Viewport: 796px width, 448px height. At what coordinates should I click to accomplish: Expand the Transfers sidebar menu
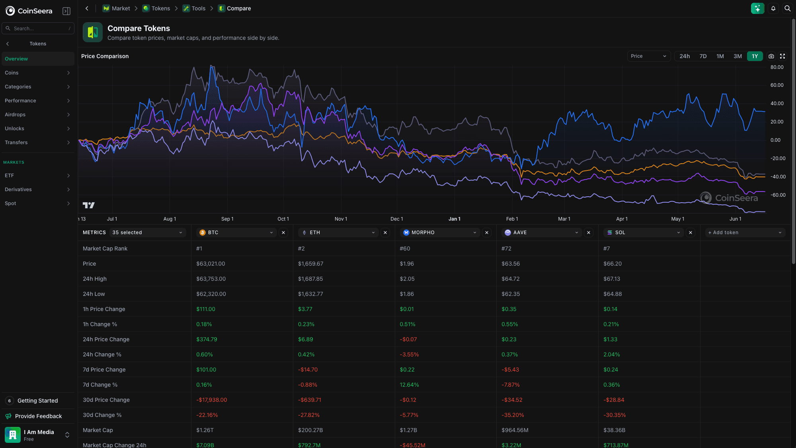pyautogui.click(x=38, y=143)
